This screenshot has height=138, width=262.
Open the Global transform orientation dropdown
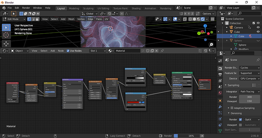(89, 14)
